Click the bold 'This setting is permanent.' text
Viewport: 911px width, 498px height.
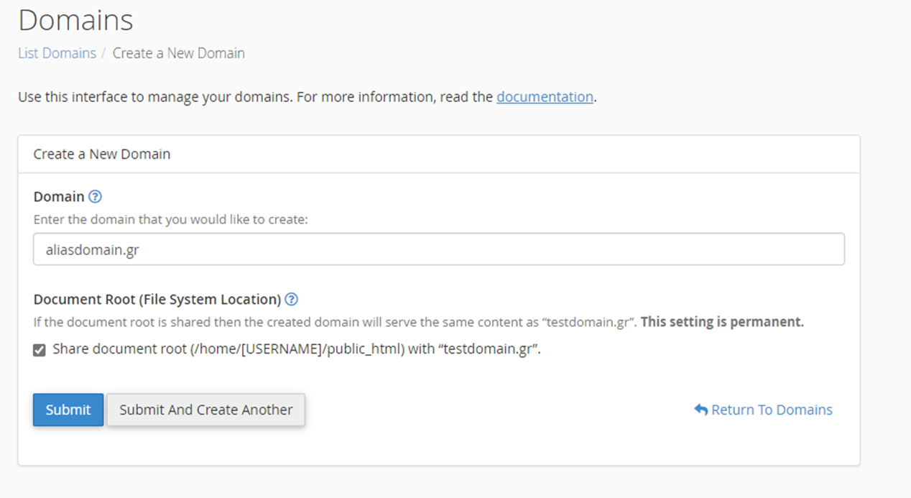(721, 322)
